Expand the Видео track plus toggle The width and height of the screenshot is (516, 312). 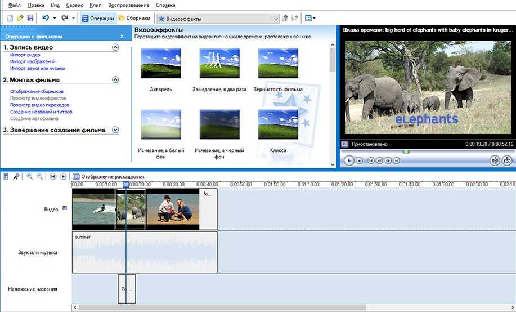coord(65,208)
